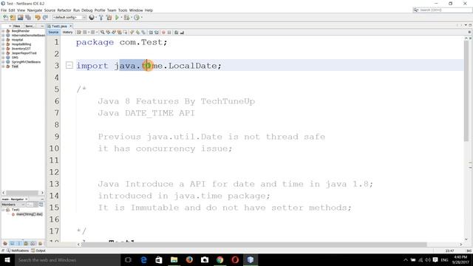Close the Navigator panel tab
Screen dimensions: 473x266
27,199
